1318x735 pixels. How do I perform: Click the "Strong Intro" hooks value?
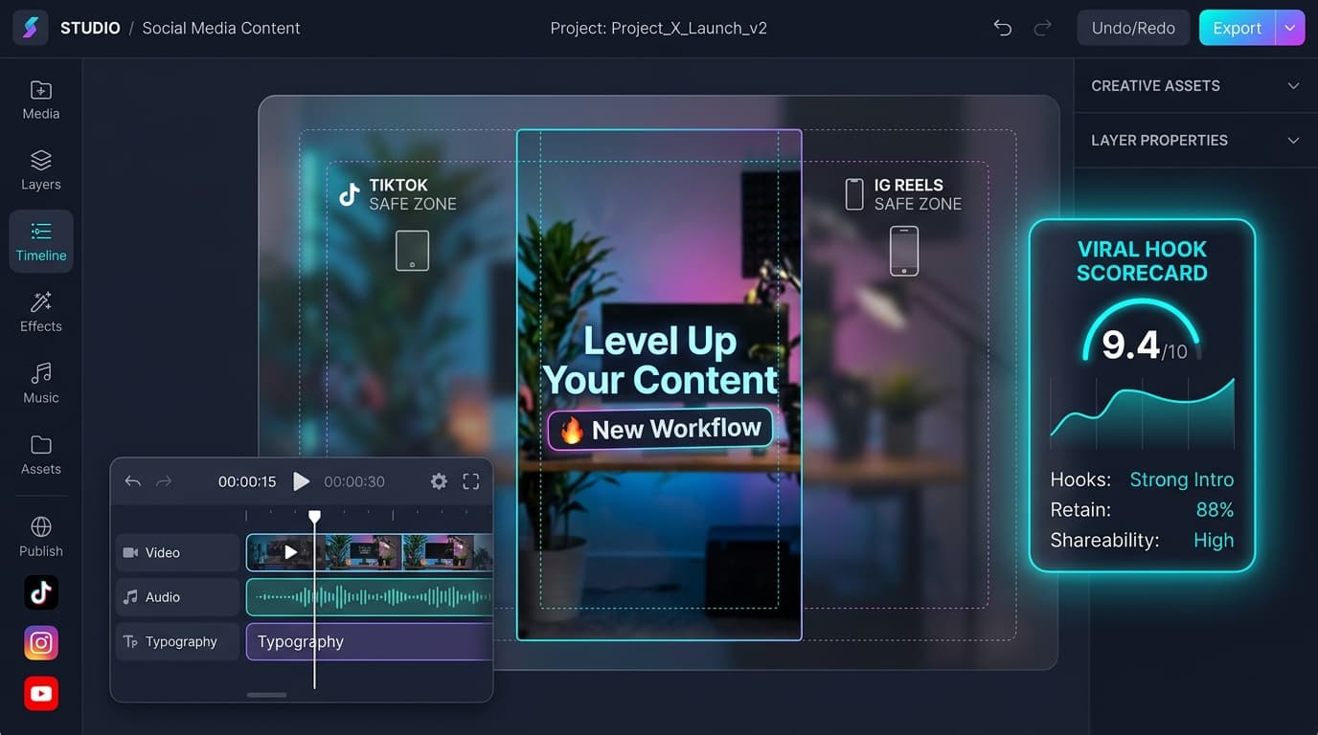pos(1181,479)
